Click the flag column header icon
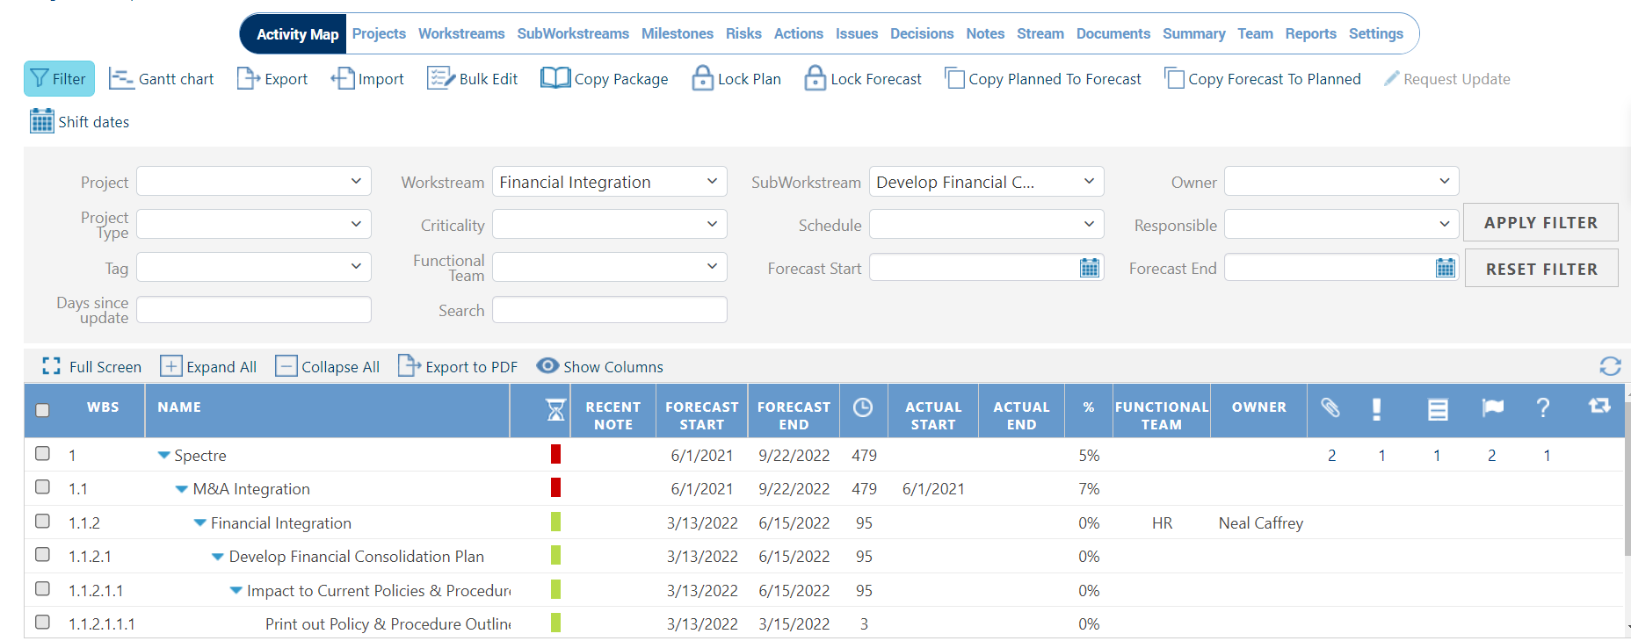 tap(1492, 407)
